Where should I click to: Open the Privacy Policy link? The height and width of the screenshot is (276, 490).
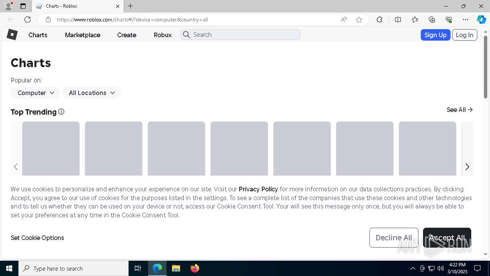pyautogui.click(x=258, y=189)
